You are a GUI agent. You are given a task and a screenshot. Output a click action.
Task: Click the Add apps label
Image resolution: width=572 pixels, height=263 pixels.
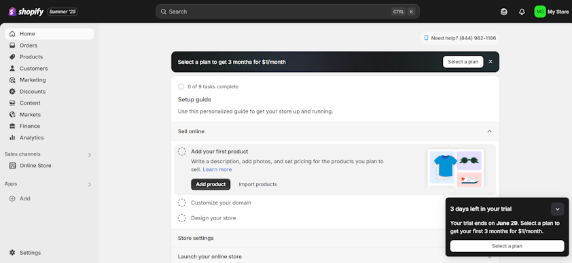[x=25, y=199]
